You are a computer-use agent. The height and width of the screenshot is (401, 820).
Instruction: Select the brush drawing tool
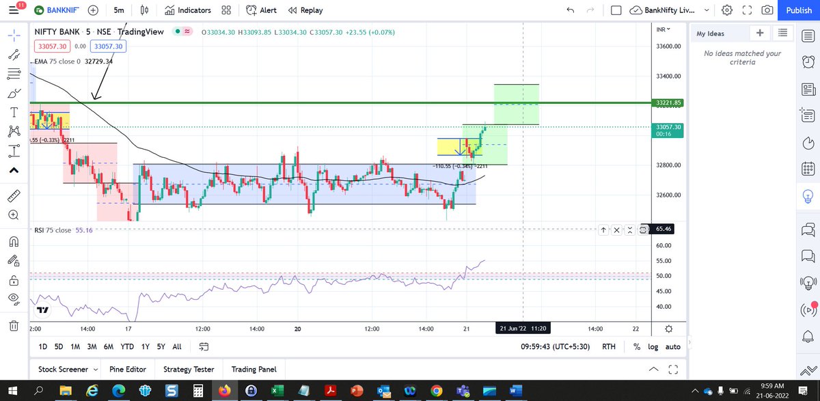pos(14,93)
